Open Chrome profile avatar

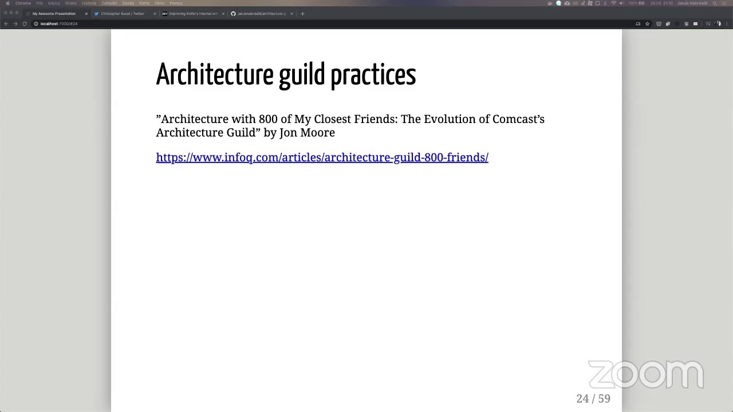click(718, 23)
